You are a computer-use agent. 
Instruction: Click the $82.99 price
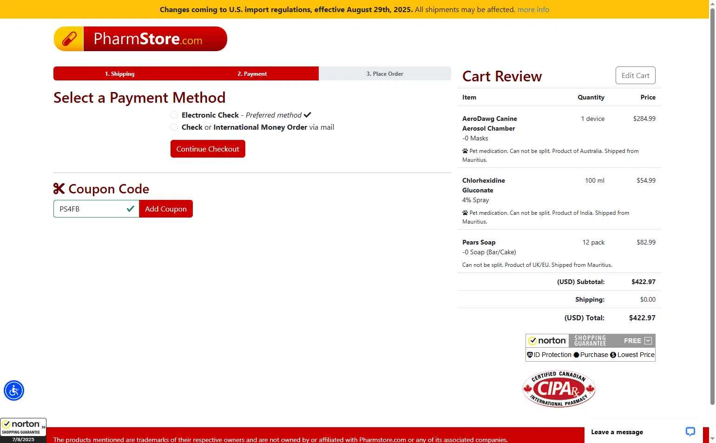(x=646, y=242)
